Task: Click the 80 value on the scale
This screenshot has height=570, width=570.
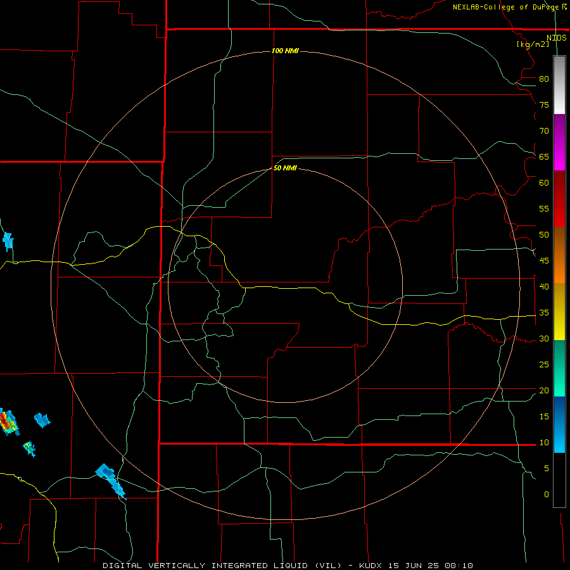Action: pyautogui.click(x=544, y=79)
